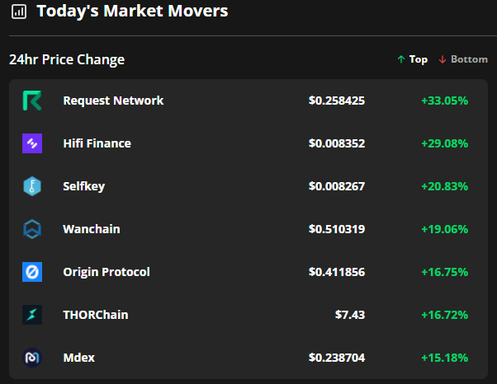The height and width of the screenshot is (384, 497).
Task: Click THORChain price $7.43
Action: [348, 315]
